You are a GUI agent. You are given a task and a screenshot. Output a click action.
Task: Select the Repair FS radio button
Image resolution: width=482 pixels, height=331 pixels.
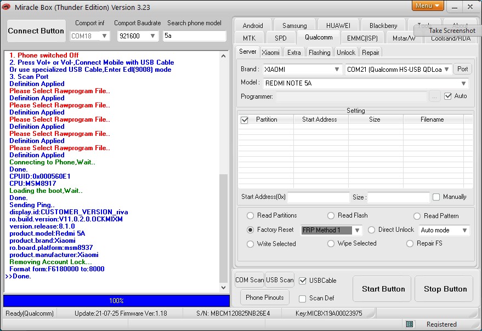pyautogui.click(x=410, y=244)
